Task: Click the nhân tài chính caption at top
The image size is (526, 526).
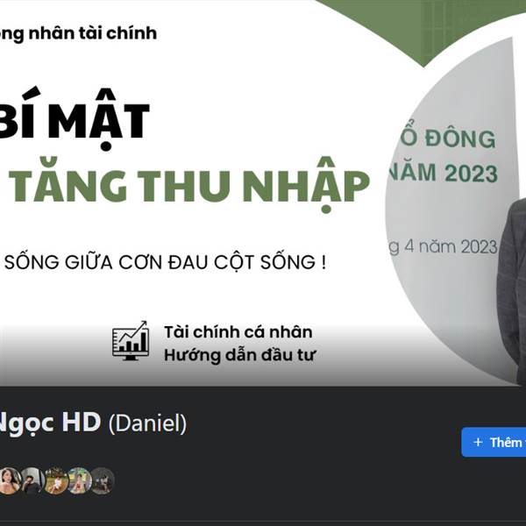Action: 78,33
